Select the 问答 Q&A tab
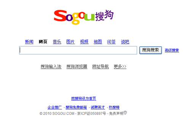This screenshot has height=139, width=190. click(x=111, y=42)
